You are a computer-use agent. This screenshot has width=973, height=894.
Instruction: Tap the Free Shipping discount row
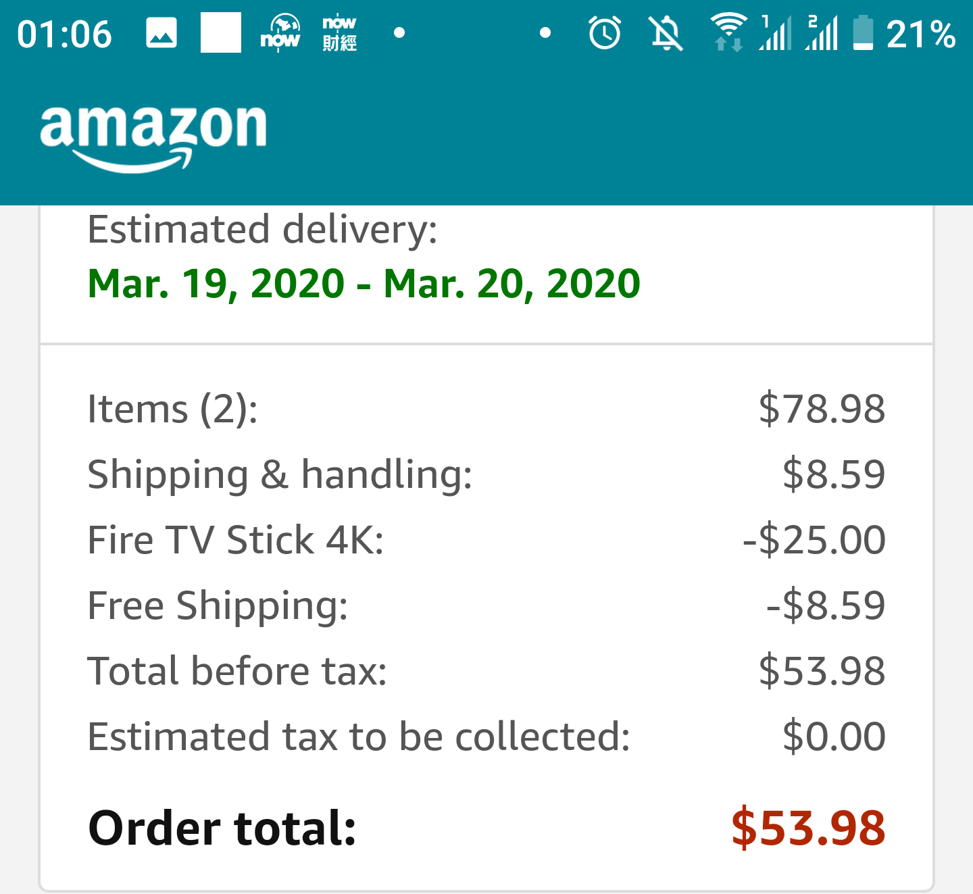[x=487, y=605]
